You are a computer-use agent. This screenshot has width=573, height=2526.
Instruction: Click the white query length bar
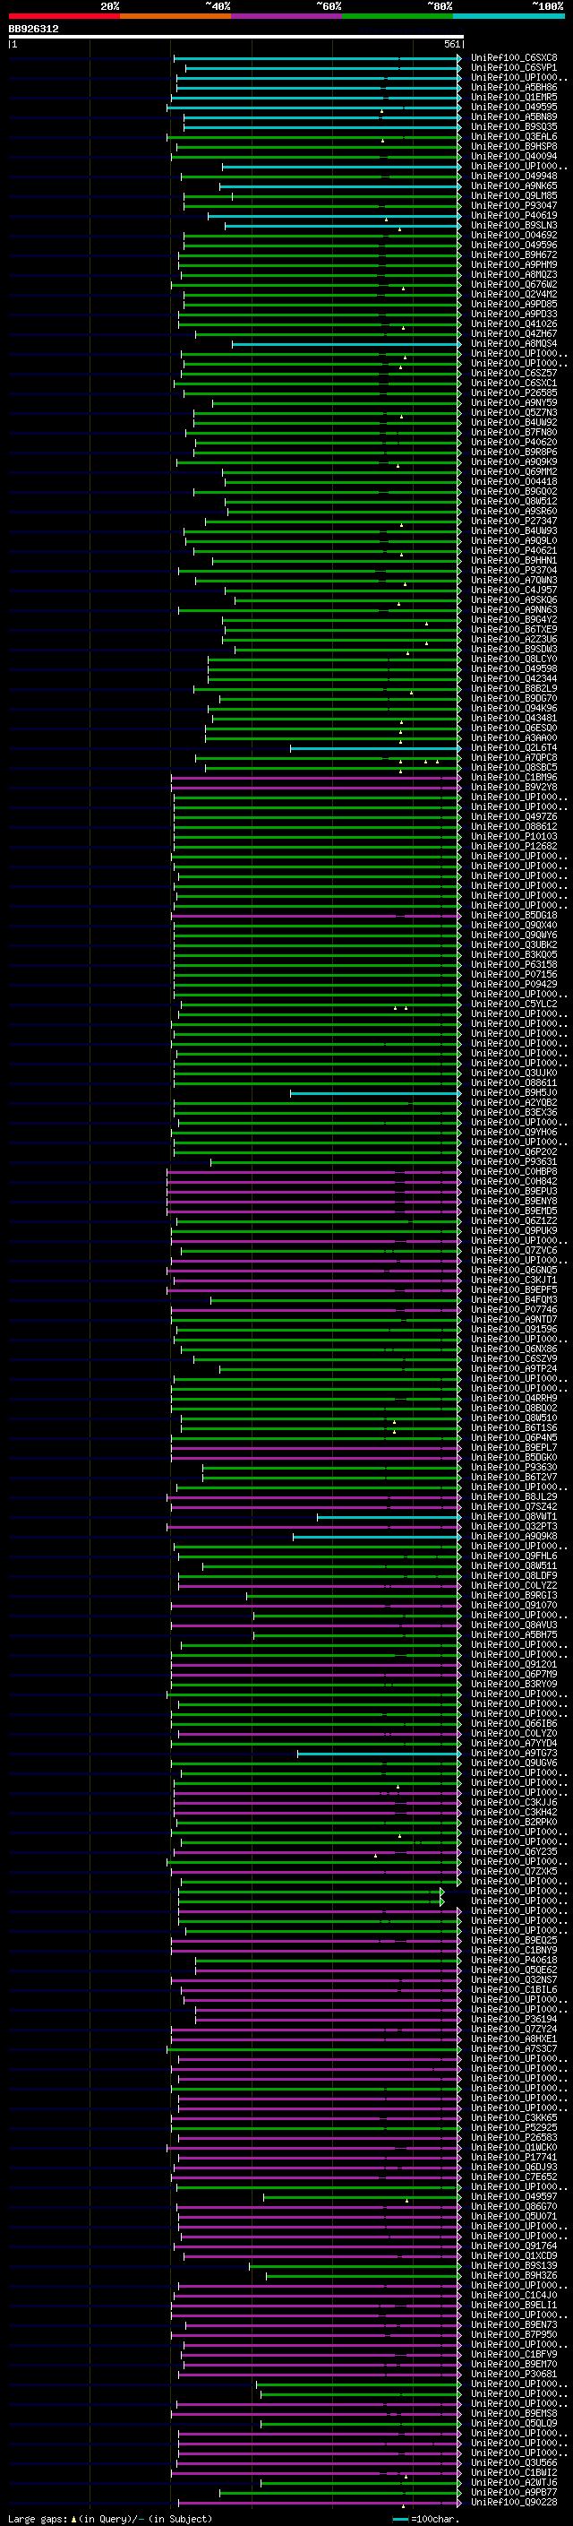[x=236, y=38]
